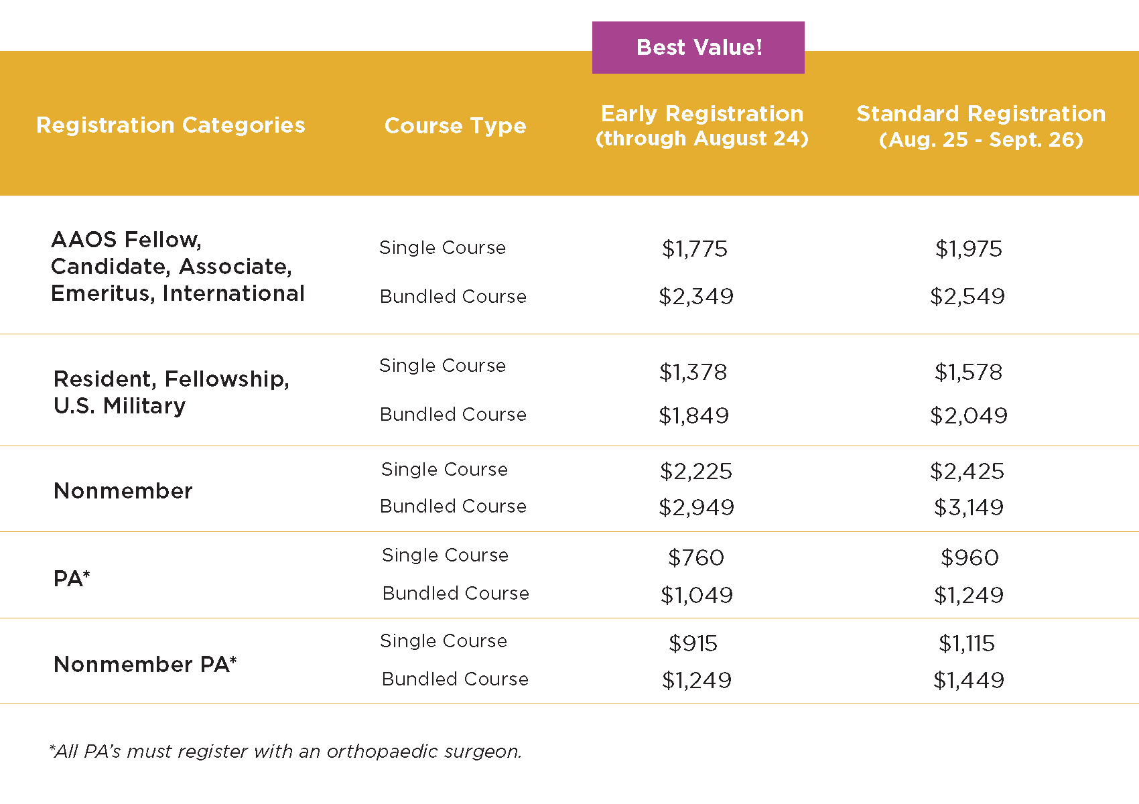This screenshot has height=804, width=1139.
Task: Select the $2,049 standard registration price
Action: tap(969, 416)
